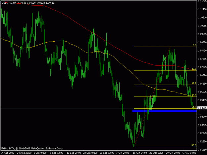Click the 1.03485 price axis label
The height and width of the screenshot is (155, 207).
[202, 125]
